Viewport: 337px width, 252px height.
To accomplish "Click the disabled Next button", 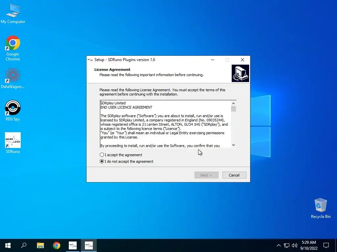I will coord(206,175).
